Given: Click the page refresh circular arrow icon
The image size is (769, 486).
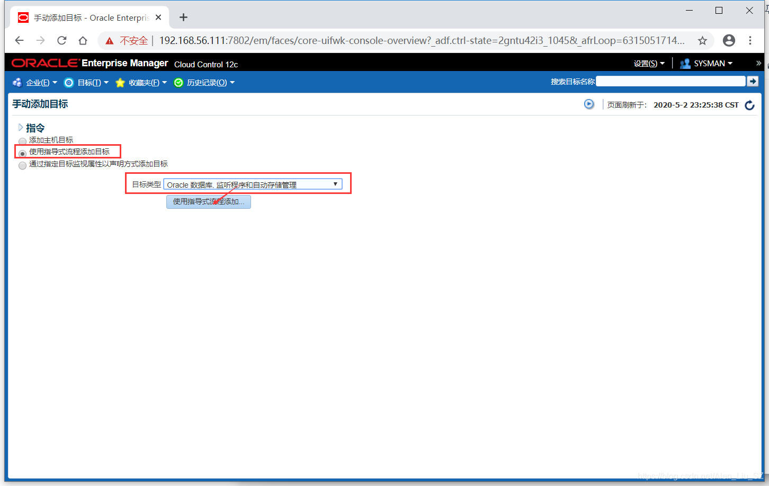Looking at the screenshot, I should click(749, 105).
